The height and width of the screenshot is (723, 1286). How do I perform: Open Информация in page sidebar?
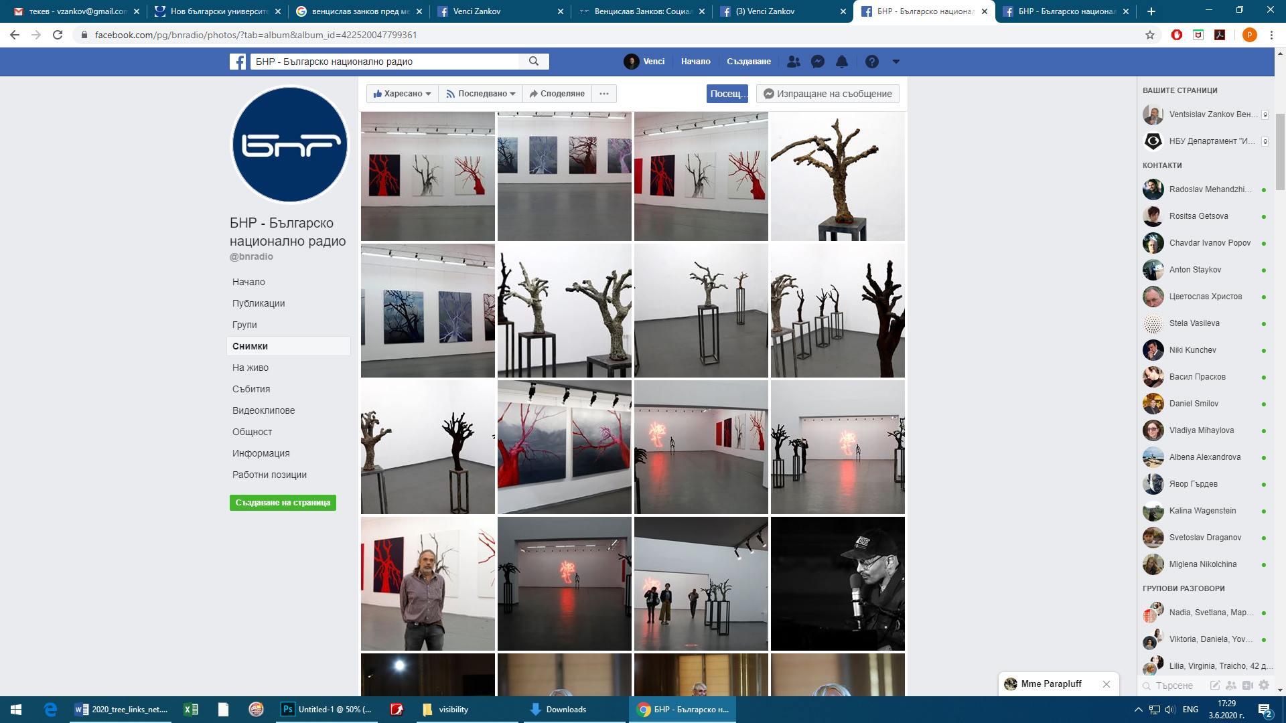(x=261, y=453)
